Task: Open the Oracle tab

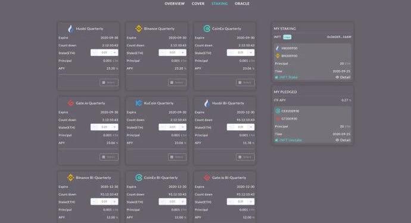Action: coord(242,4)
